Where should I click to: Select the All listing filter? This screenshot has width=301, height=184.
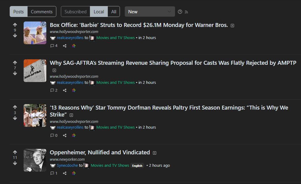coord(114,11)
